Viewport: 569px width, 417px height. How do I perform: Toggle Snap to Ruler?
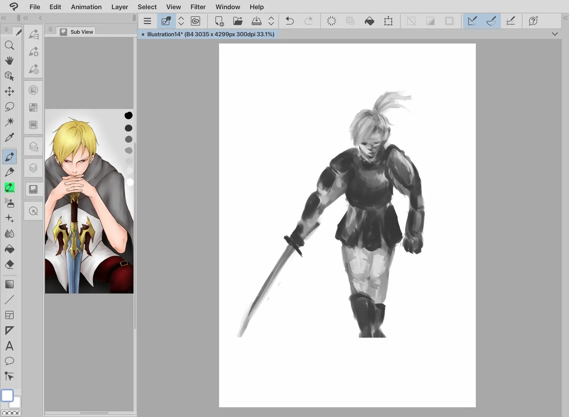click(472, 21)
